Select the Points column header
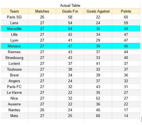 pos(126,11)
